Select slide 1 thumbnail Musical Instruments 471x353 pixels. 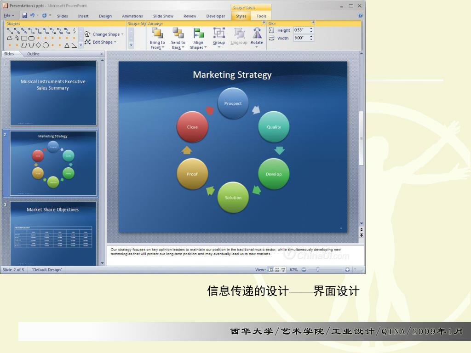53,93
